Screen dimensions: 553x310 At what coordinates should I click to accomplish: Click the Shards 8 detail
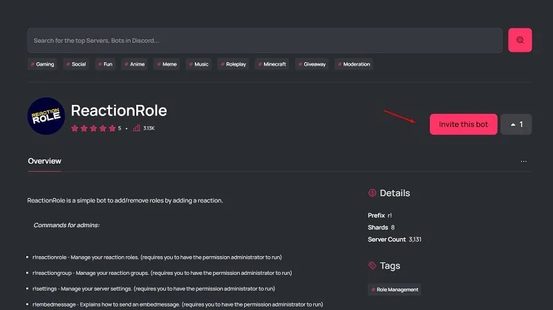coord(382,227)
